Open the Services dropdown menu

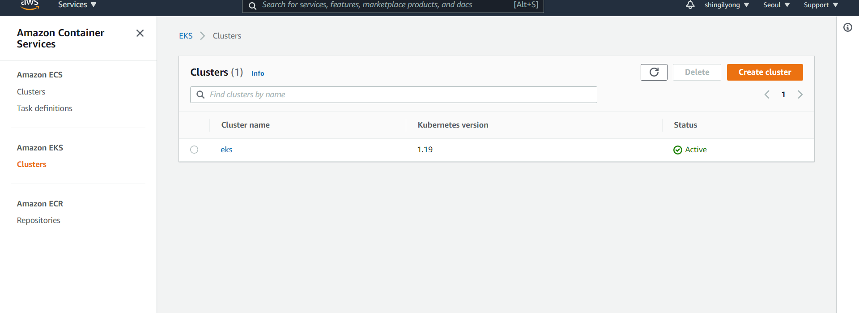(x=77, y=4)
